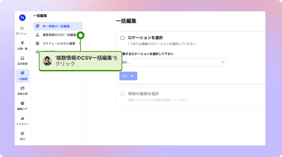Click the ロケーションを選択 step circle
The width and height of the screenshot is (282, 157).
122,38
